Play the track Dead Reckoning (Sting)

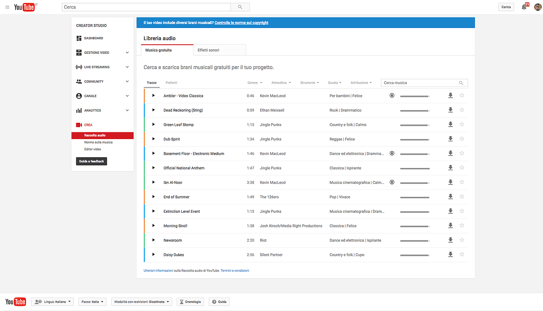(153, 110)
